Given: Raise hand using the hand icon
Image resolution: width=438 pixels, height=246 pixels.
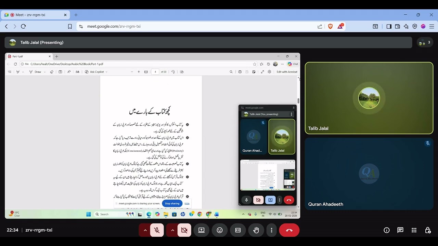Looking at the screenshot, I should pyautogui.click(x=256, y=230).
